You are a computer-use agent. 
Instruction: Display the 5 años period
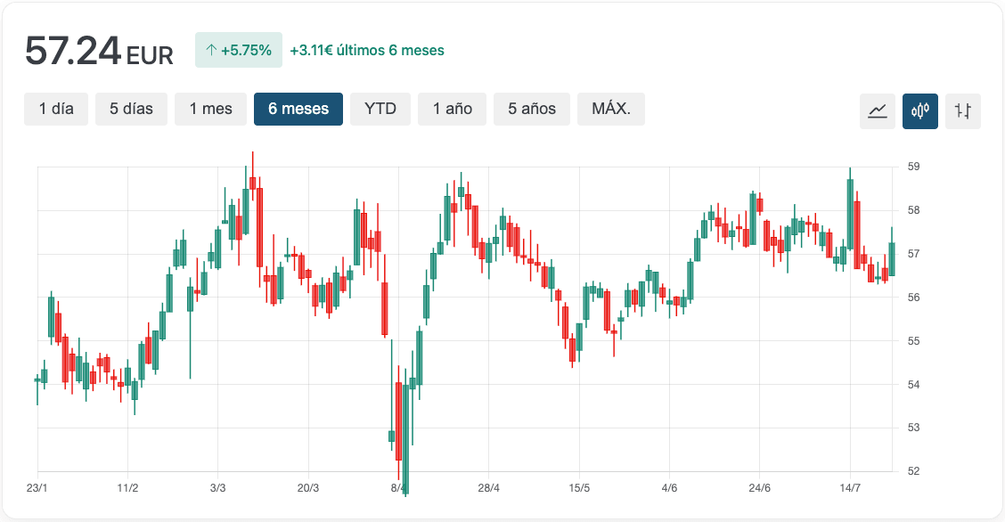coord(532,109)
